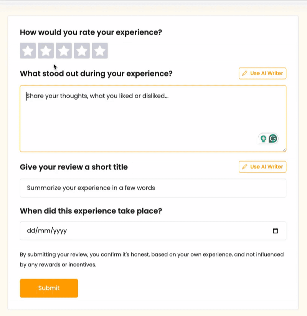Click the pencil icon in the top AI Writer button
Screen dimensions: 307x316
[245, 73]
